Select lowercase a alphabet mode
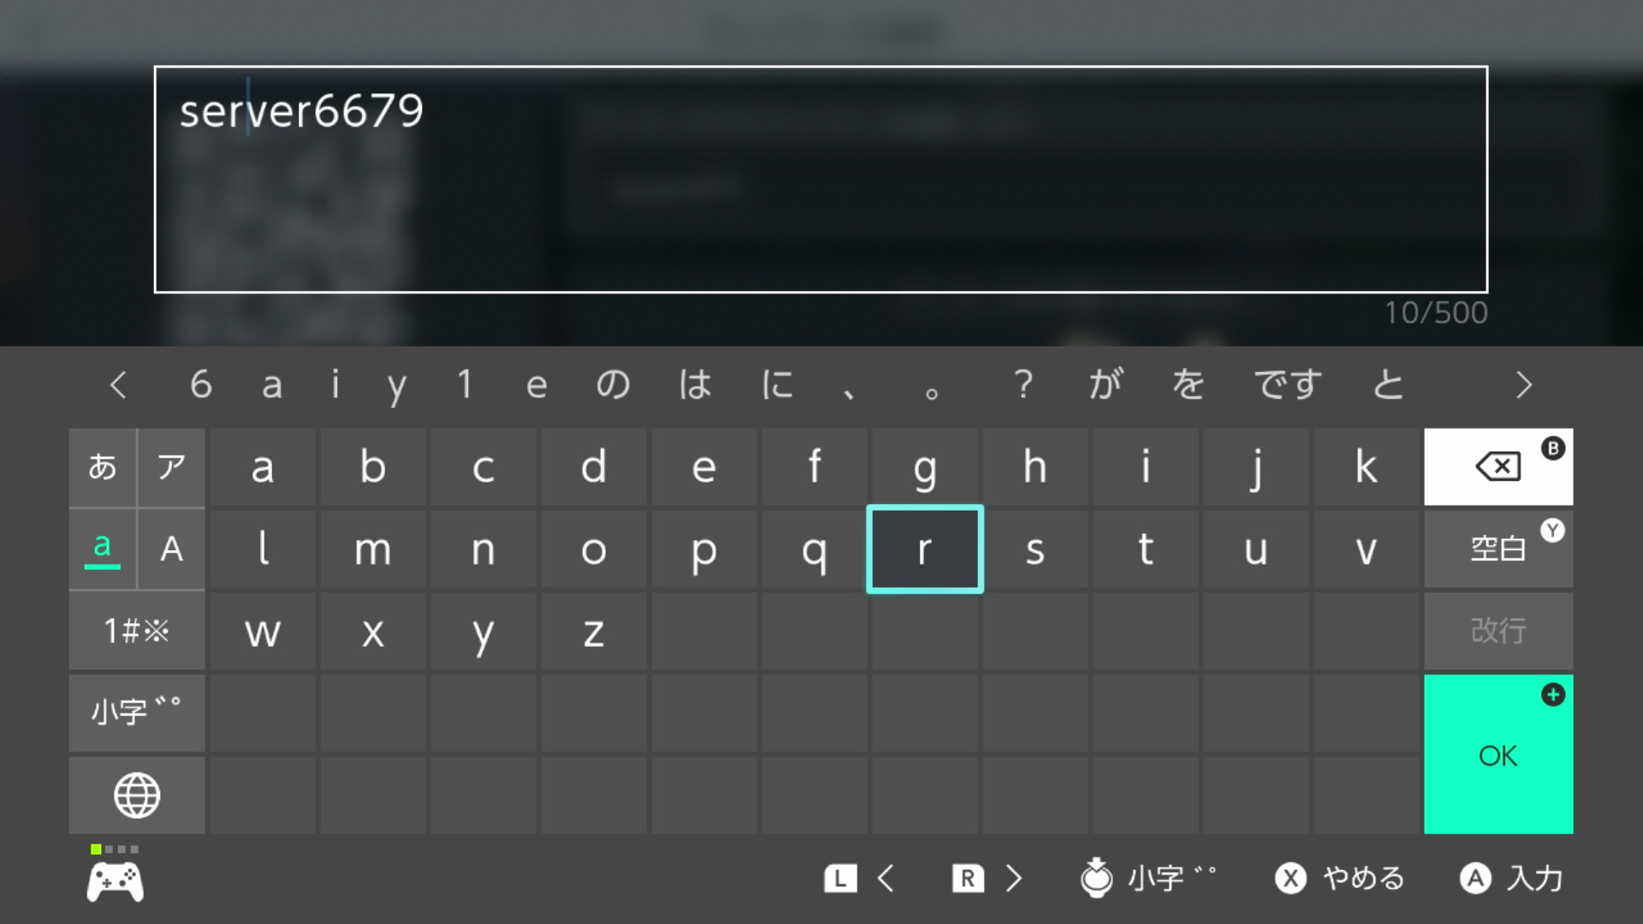The height and width of the screenshot is (924, 1643). (x=103, y=549)
